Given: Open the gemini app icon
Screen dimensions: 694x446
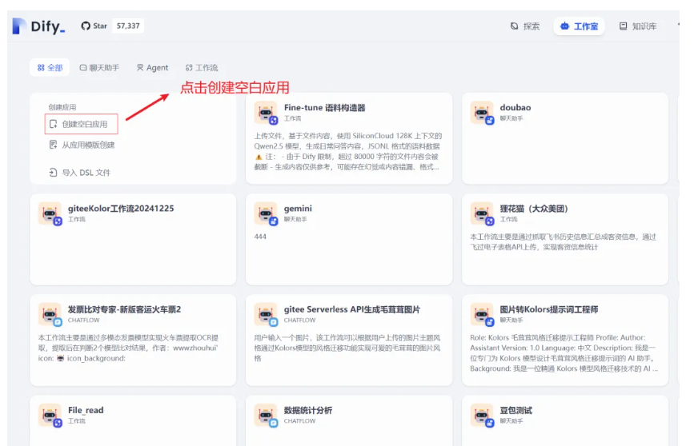Looking at the screenshot, I should pyautogui.click(x=266, y=213).
